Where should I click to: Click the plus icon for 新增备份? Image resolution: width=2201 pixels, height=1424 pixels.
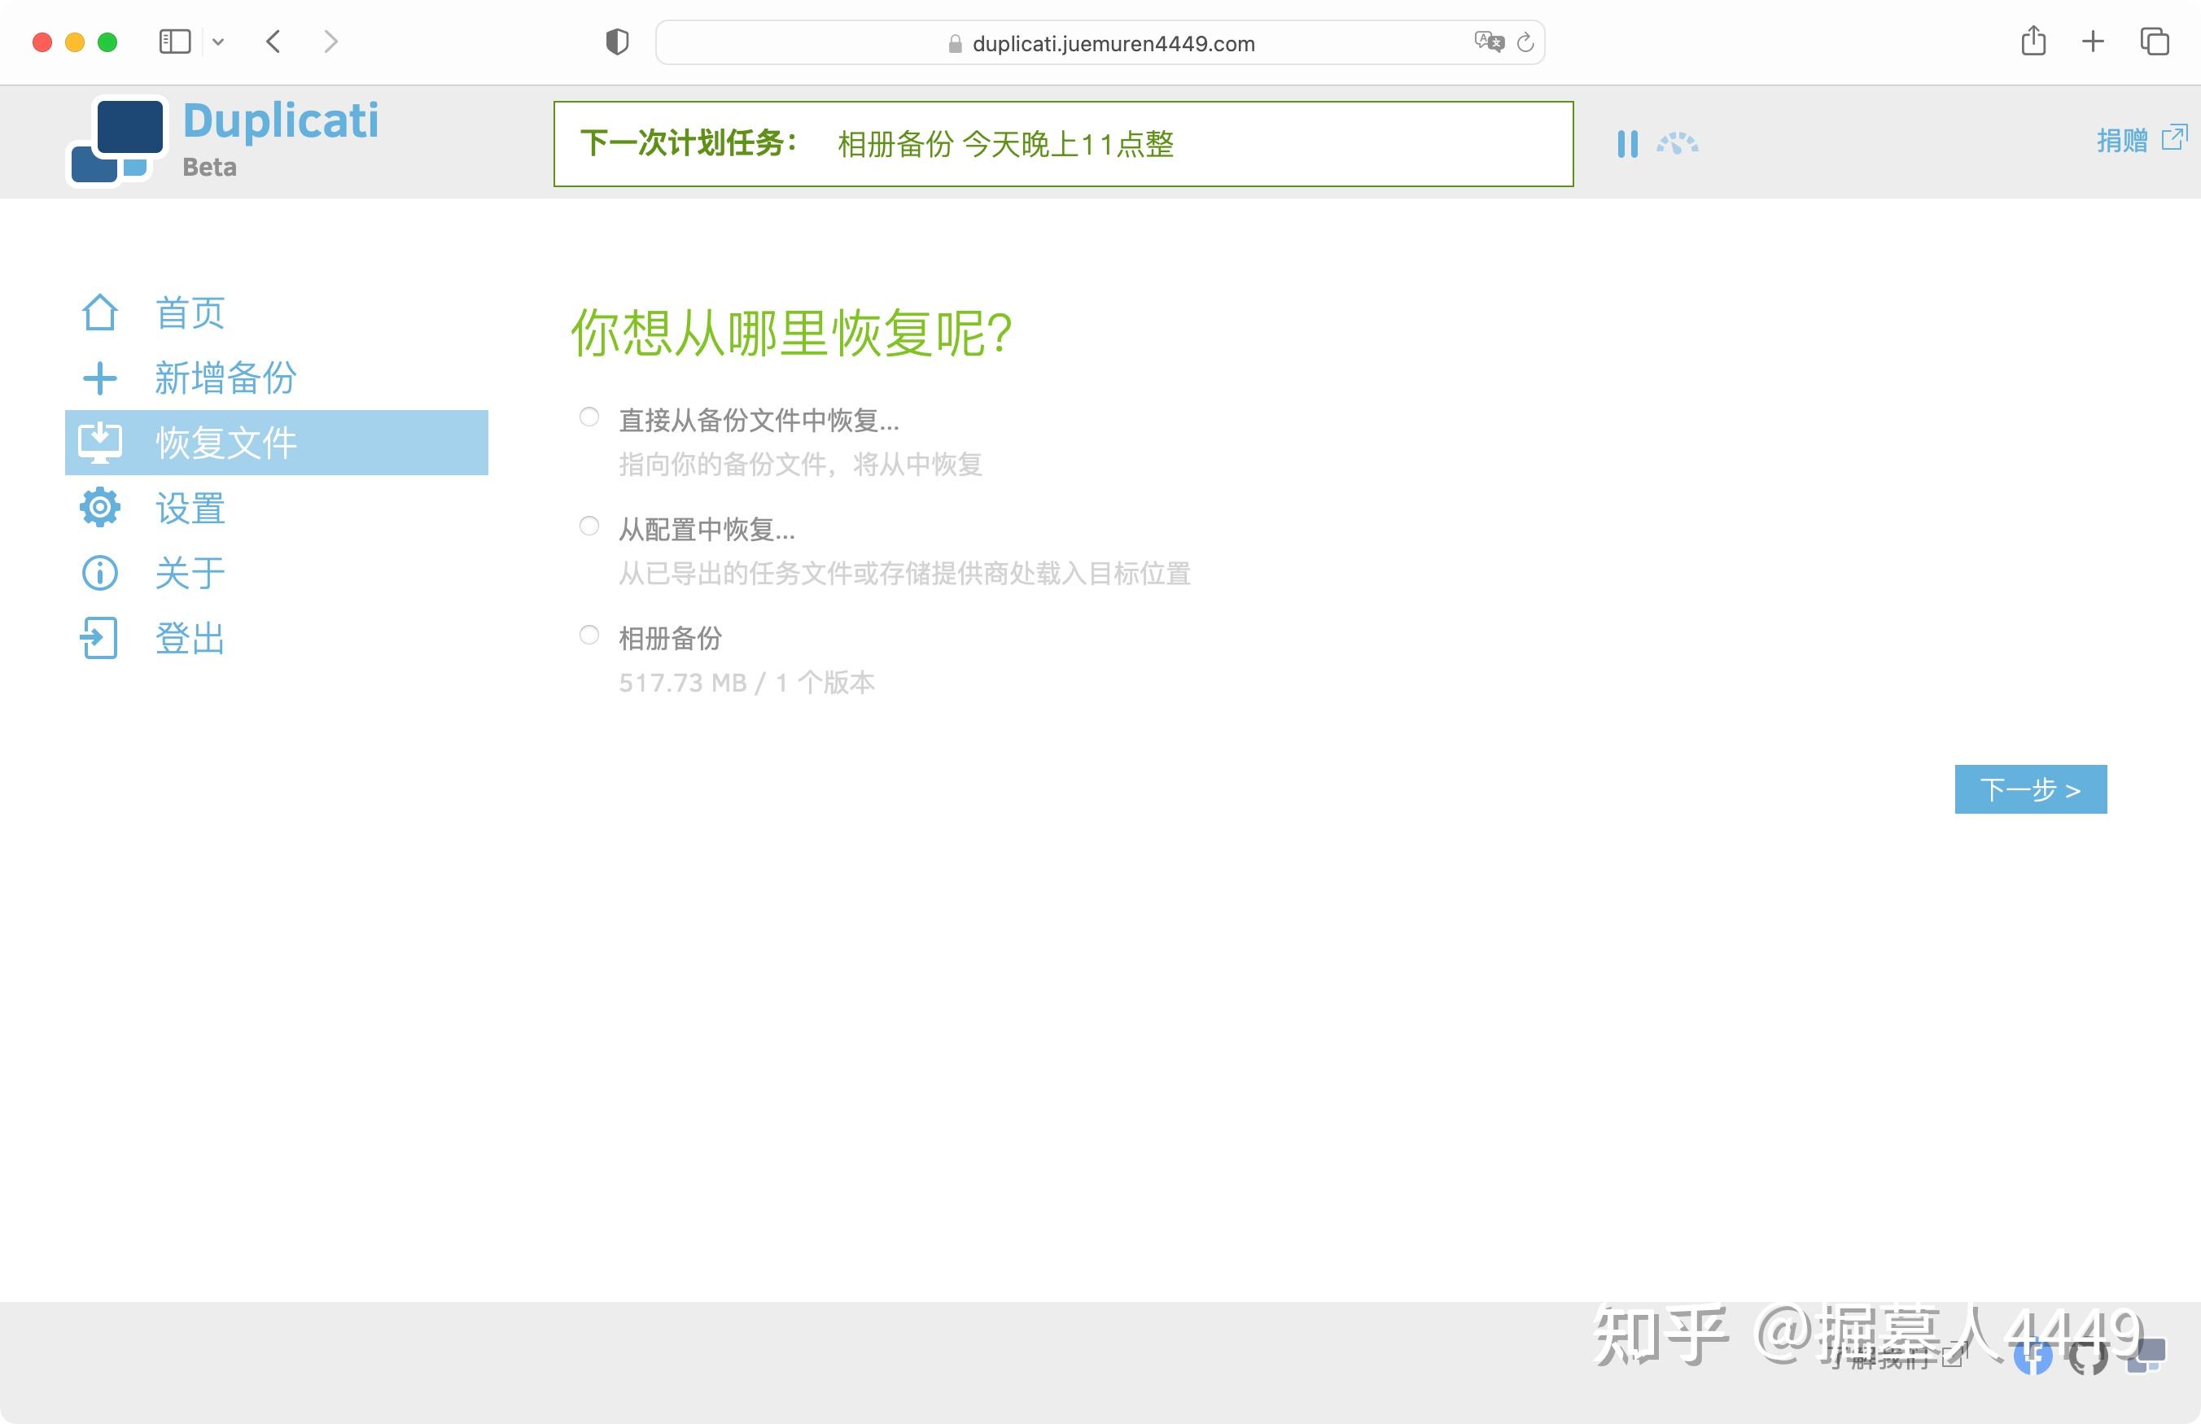pyautogui.click(x=100, y=378)
